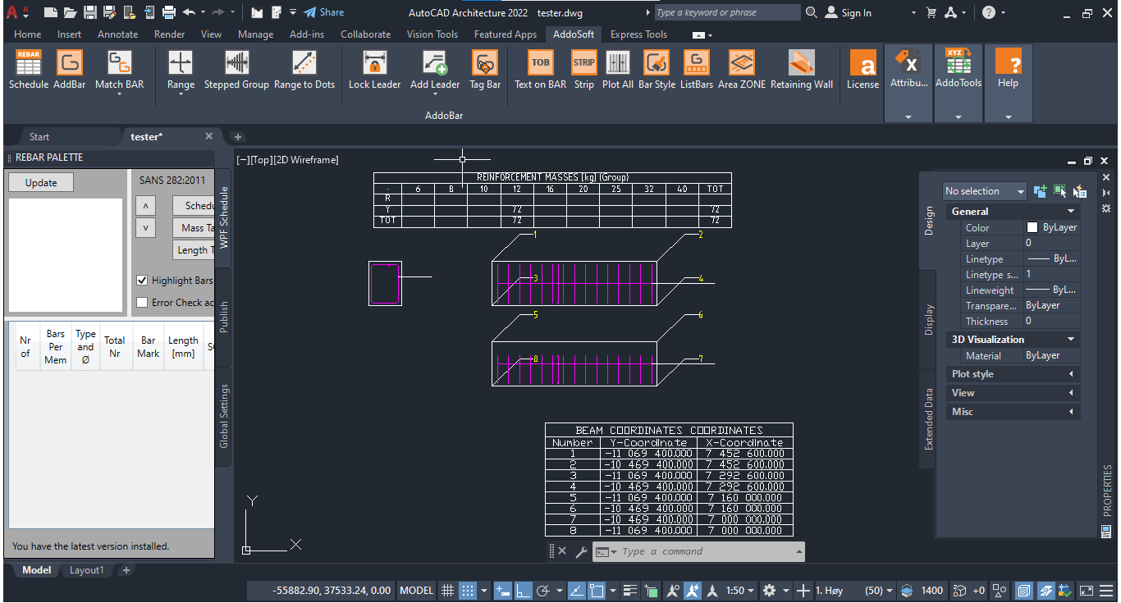Click the Lock Leader tool

[375, 69]
